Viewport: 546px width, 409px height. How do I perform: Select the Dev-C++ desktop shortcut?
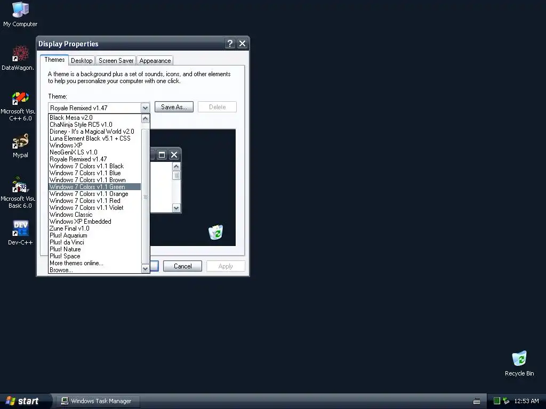[20, 233]
